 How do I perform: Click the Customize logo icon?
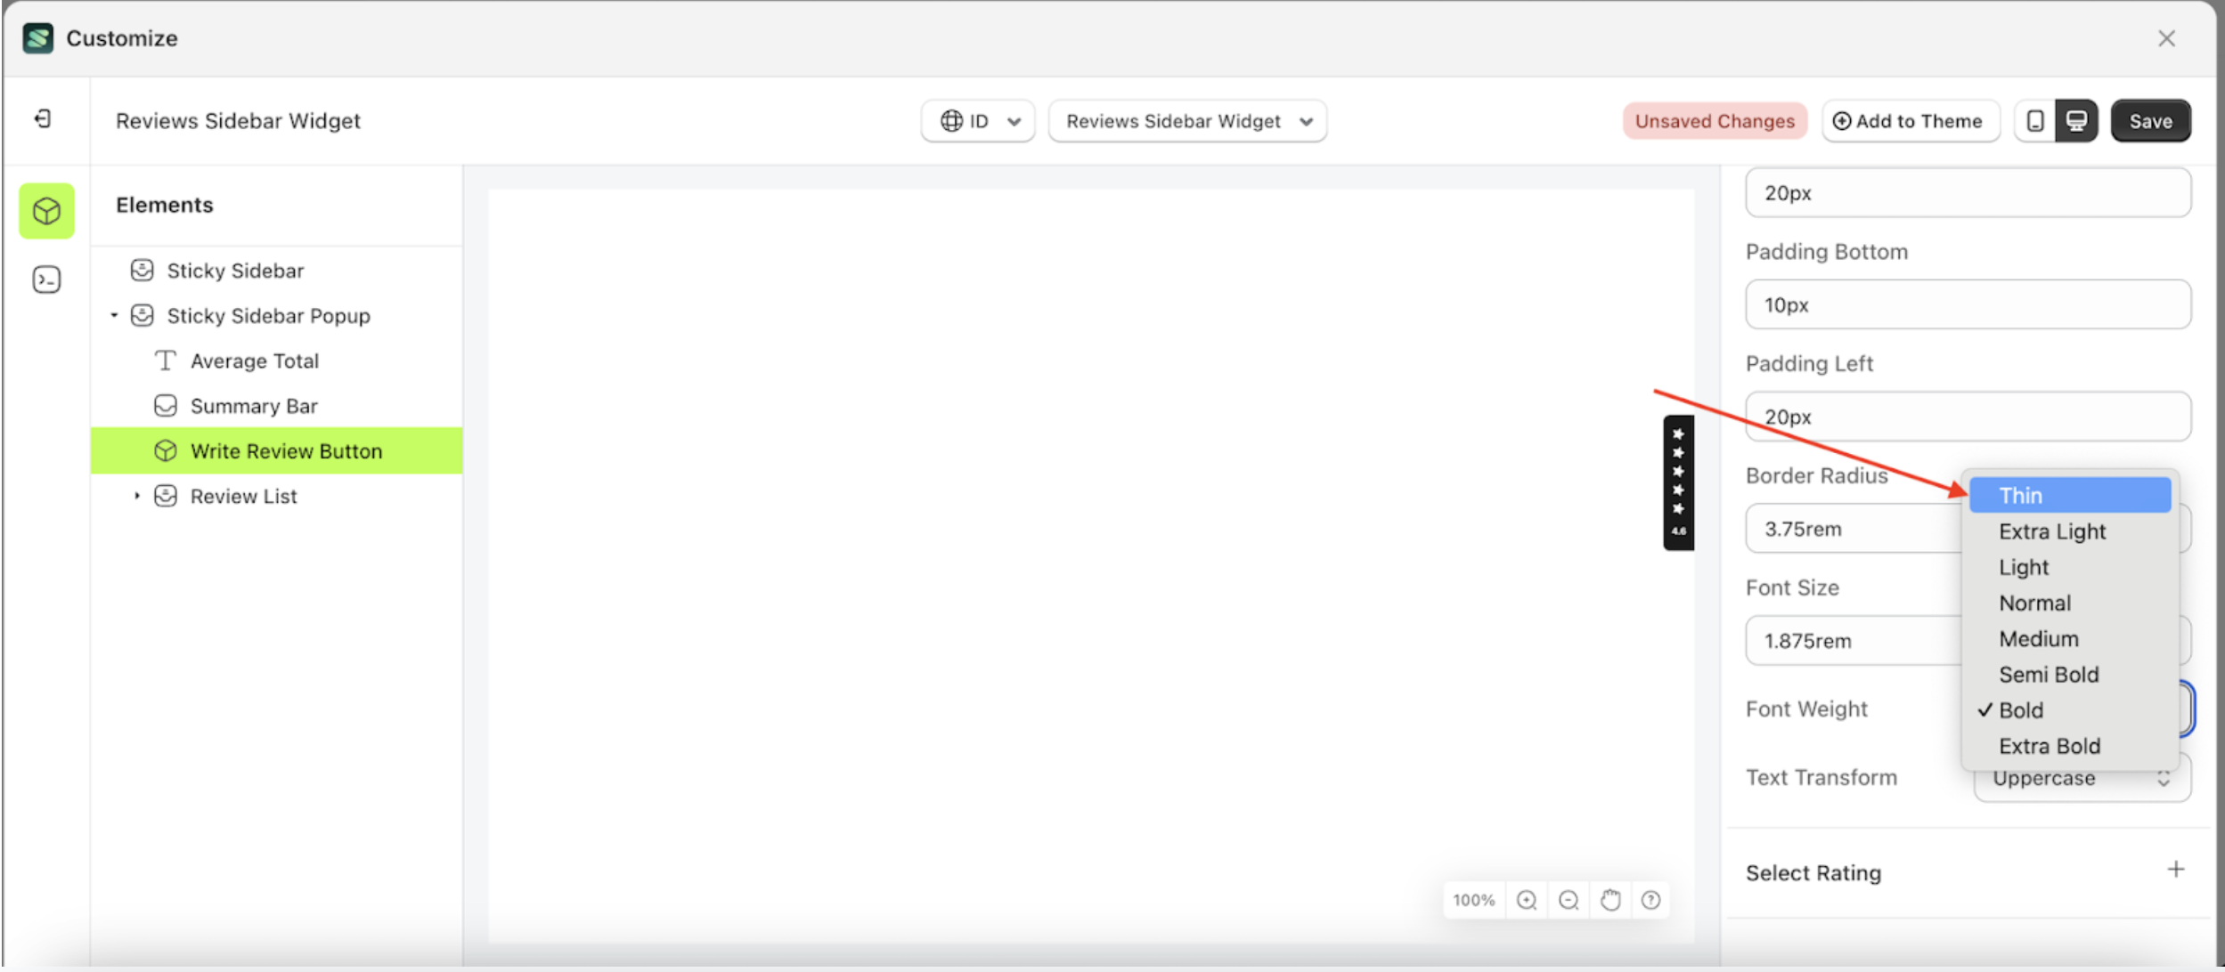coord(37,37)
